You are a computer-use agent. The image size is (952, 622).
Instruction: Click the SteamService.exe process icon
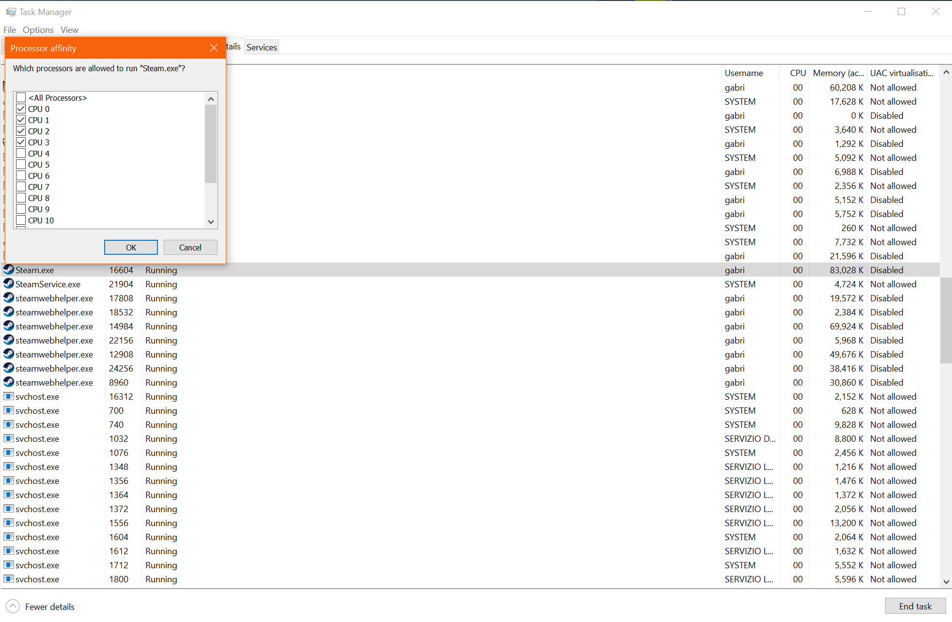[x=8, y=284]
